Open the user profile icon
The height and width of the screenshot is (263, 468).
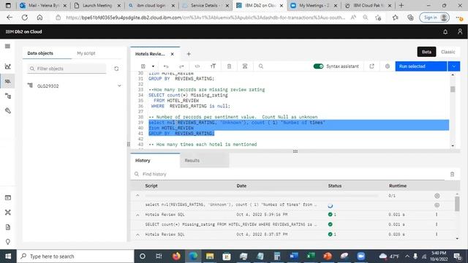pyautogui.click(x=460, y=31)
